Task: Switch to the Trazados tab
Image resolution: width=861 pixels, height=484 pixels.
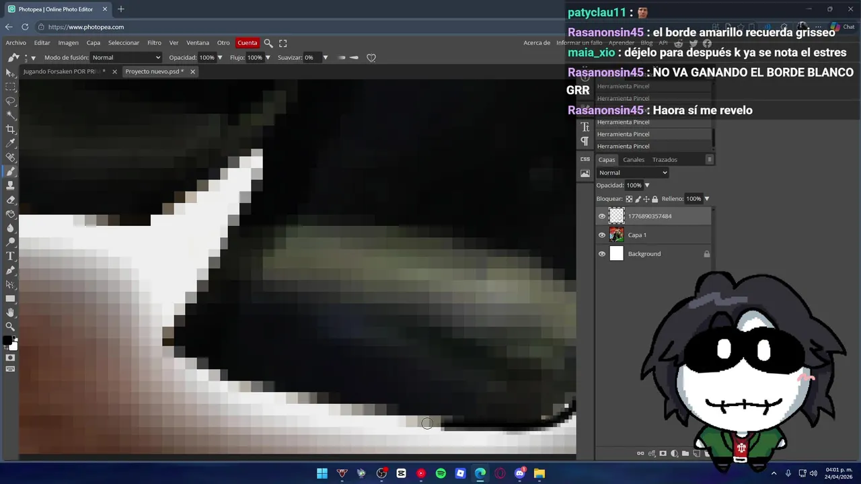Action: pyautogui.click(x=665, y=160)
